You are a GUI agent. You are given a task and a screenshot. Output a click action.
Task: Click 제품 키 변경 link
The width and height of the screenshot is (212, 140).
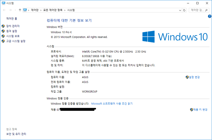tap(200, 110)
